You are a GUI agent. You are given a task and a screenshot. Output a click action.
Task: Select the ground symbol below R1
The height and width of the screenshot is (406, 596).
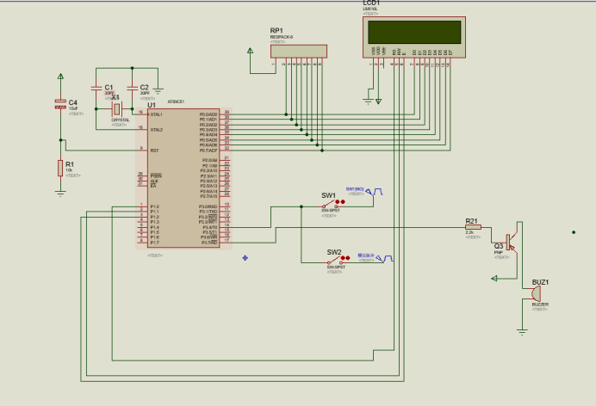[x=60, y=194]
